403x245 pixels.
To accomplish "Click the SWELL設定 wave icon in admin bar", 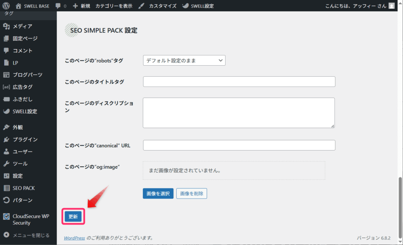I will 185,6.
